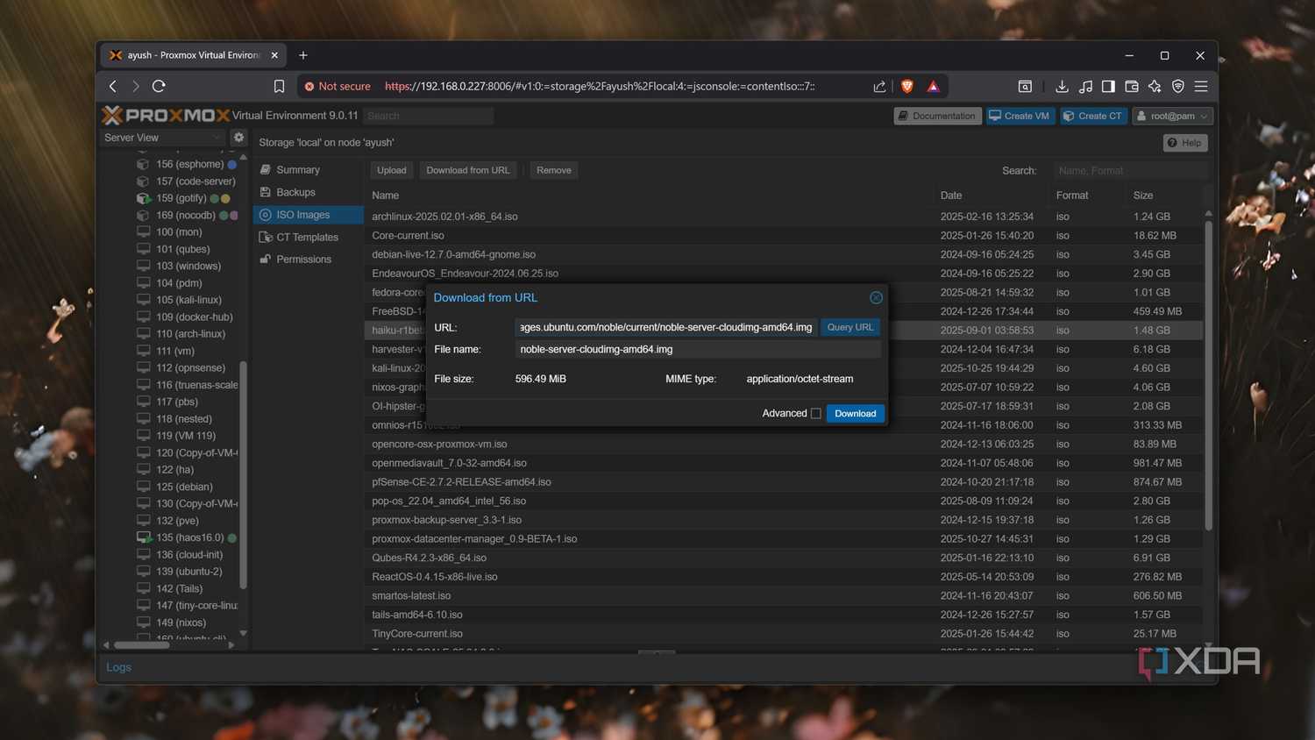Viewport: 1315px width, 740px height.
Task: Toggle the browser sidebar panel icon
Action: click(x=1108, y=86)
